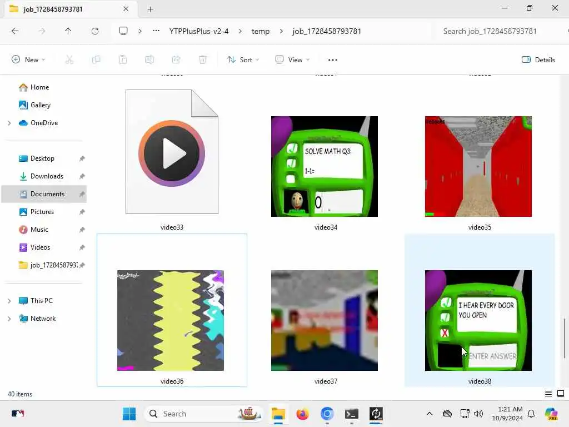Click the Delete trash icon
The width and height of the screenshot is (569, 427).
203,60
